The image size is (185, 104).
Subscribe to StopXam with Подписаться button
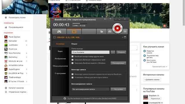pos(155,99)
